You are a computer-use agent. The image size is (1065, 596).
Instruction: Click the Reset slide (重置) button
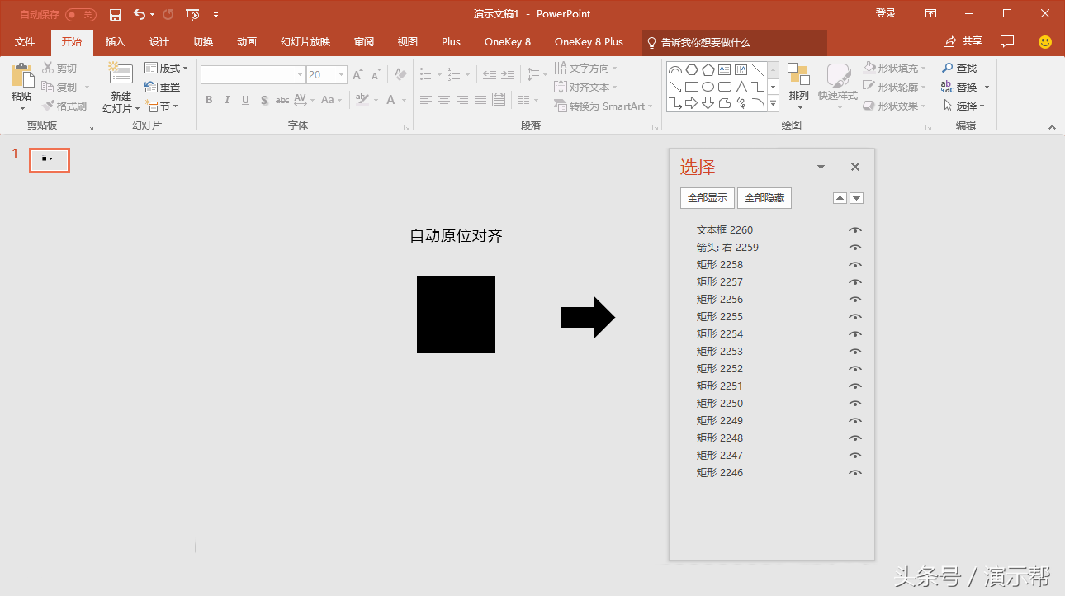[163, 87]
